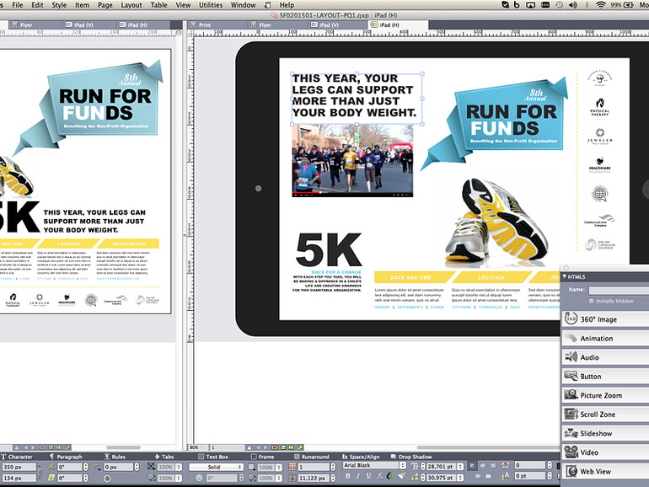Collapse the HTML5 palette triangle

tap(564, 276)
